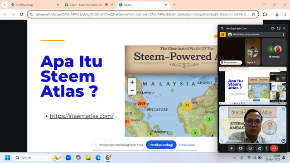Click the self-view tile's bottom-right picture-in-picture icon
This screenshot has width=290, height=163.
[283, 141]
